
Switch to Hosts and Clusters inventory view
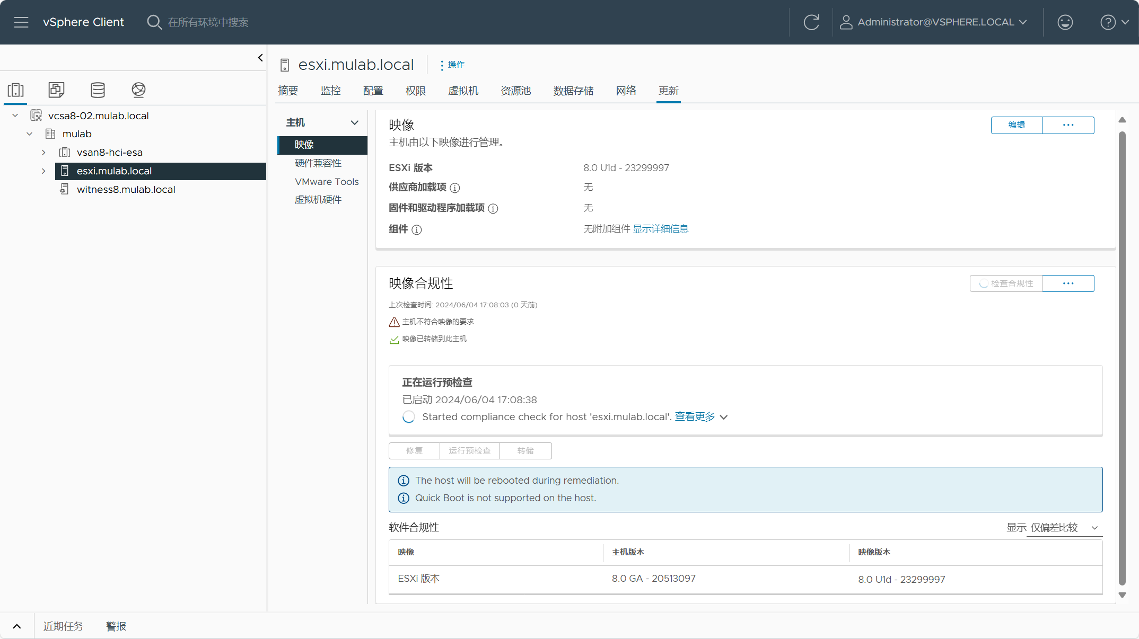[x=16, y=90]
